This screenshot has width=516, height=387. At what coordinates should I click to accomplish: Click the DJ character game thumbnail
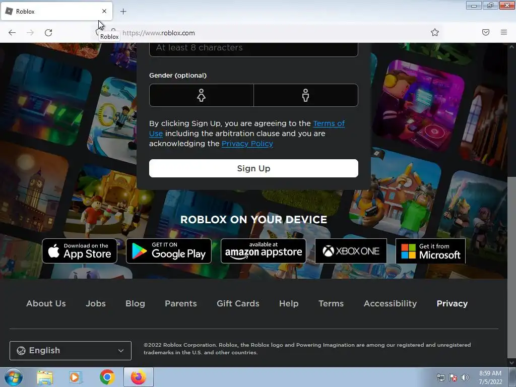click(419, 105)
